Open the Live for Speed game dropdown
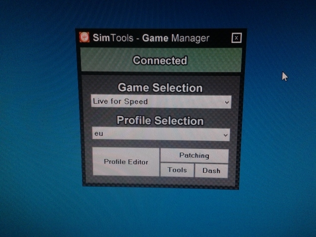The image size is (316, 237). click(161, 102)
